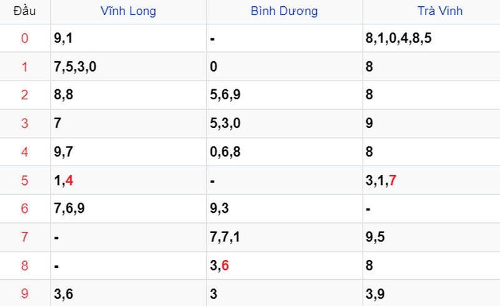Select the Trà Vinh cell 8,1,0,4,8,5

pyautogui.click(x=399, y=39)
